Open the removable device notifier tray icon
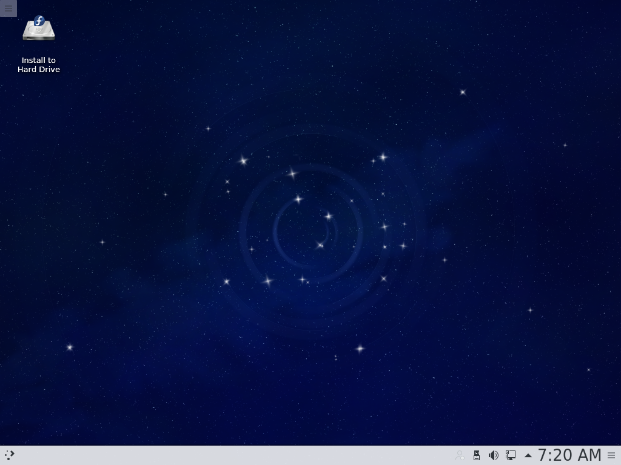 point(477,455)
